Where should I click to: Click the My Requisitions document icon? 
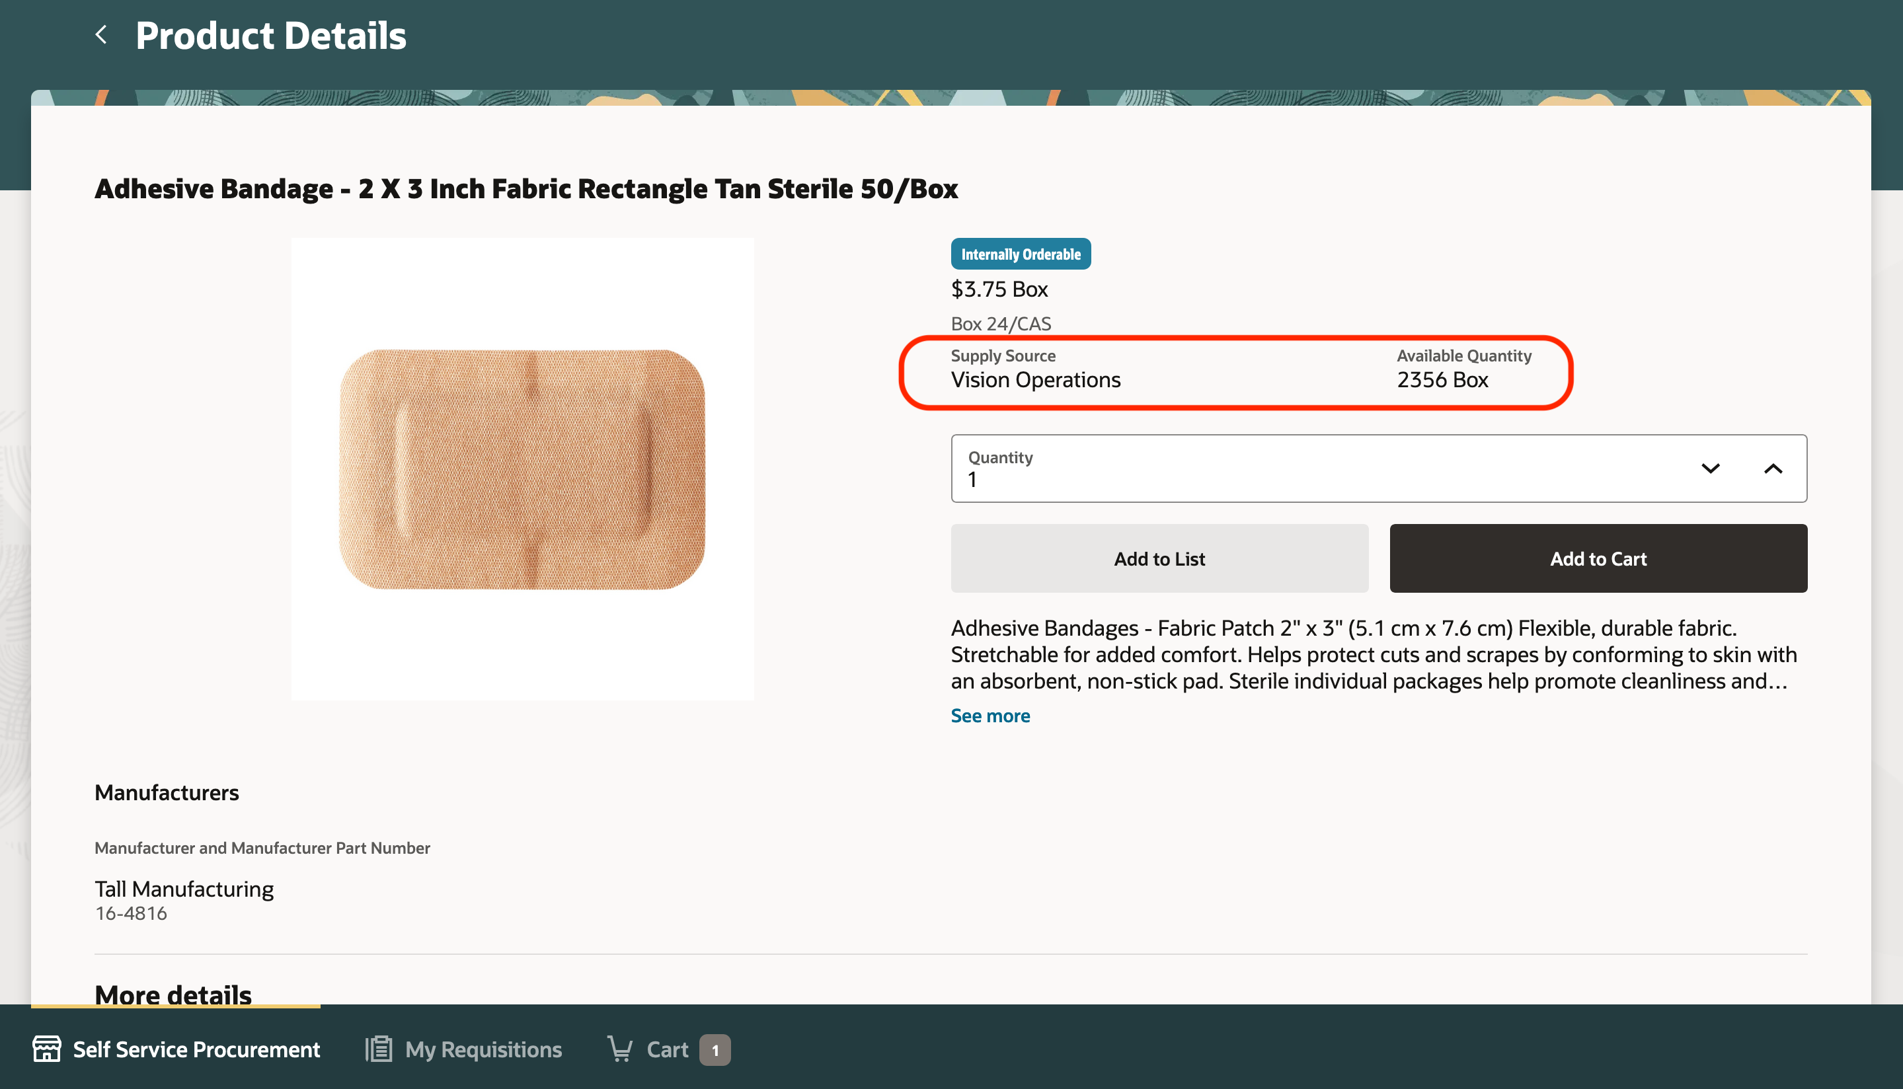coord(379,1049)
